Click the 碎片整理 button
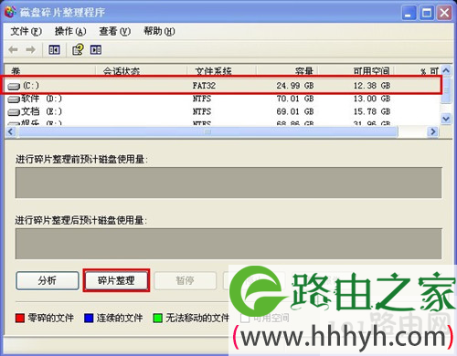 (116, 280)
